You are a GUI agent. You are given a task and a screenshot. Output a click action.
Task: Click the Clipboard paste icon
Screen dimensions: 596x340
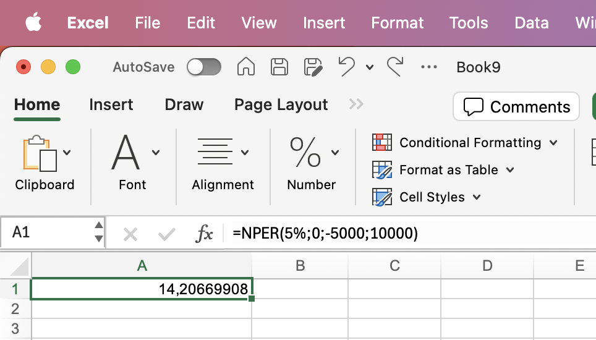pos(40,153)
